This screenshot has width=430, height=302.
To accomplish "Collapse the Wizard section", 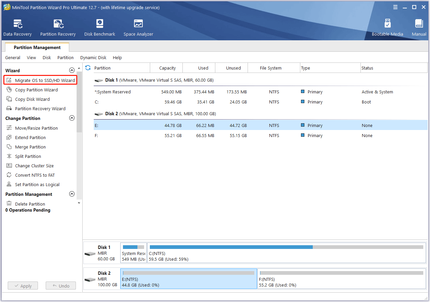I will [72, 71].
